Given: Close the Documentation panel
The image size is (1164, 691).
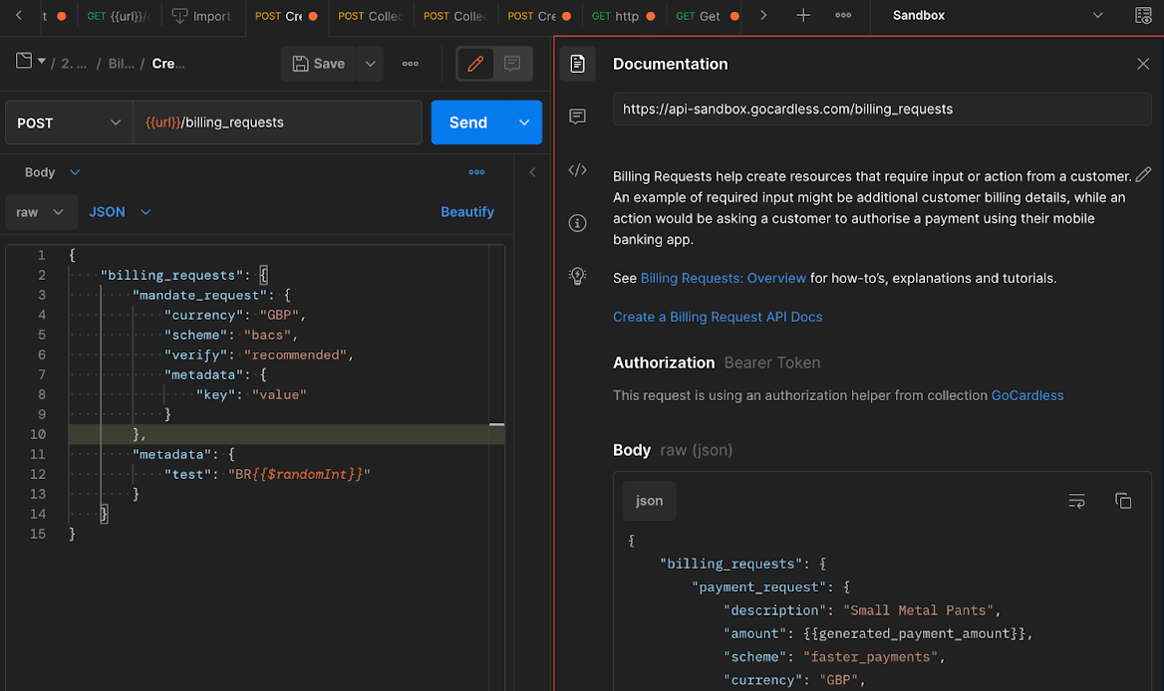Looking at the screenshot, I should [x=1142, y=64].
